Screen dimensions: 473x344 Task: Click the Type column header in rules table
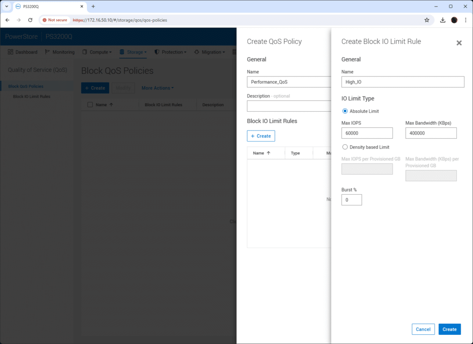pyautogui.click(x=295, y=153)
